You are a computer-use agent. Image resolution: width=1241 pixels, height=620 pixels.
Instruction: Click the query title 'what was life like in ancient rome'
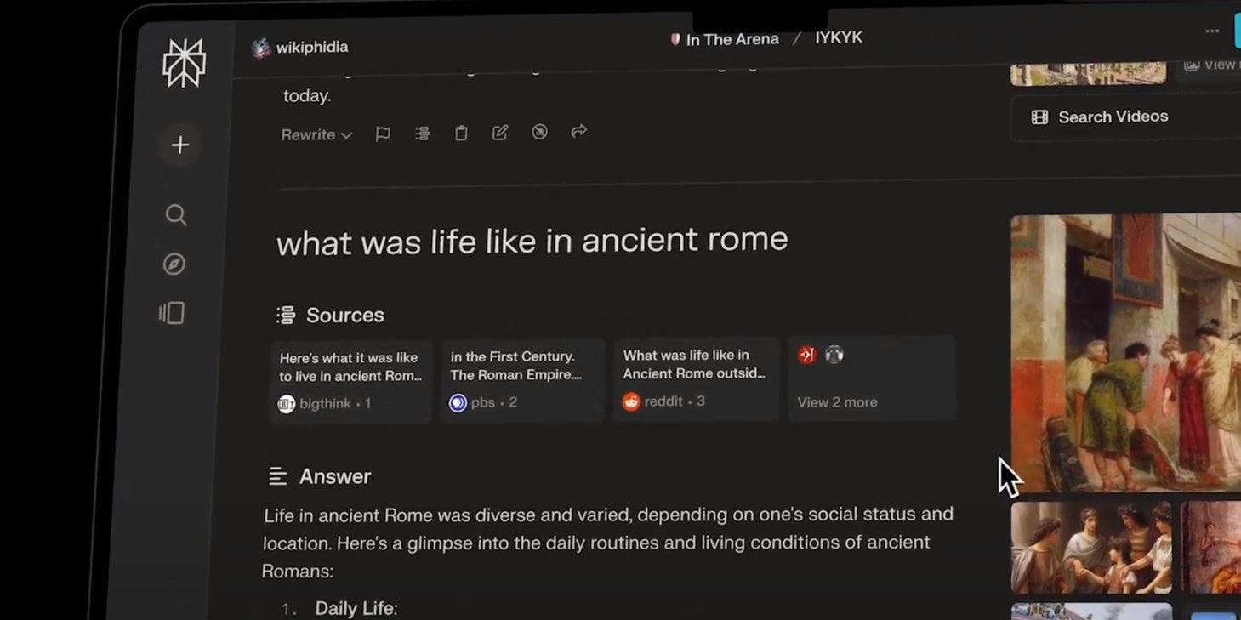click(532, 242)
